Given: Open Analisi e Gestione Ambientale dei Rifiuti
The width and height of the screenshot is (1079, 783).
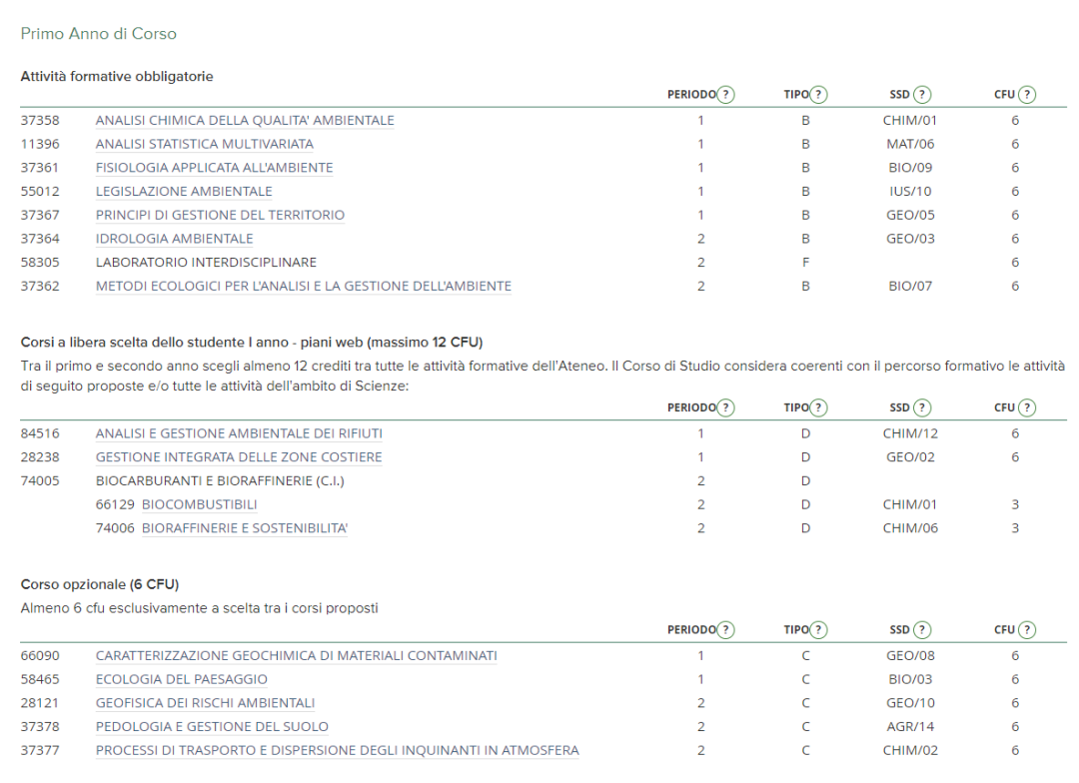Looking at the screenshot, I should coord(239,433).
